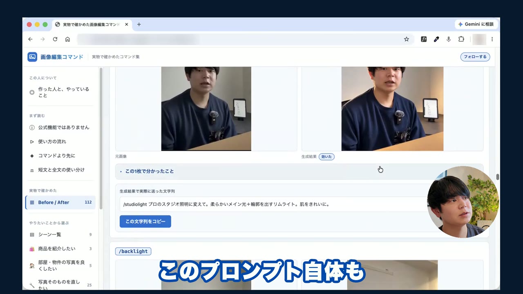Click the フォローする button
Viewport: 523px width, 294px height.
tap(475, 57)
